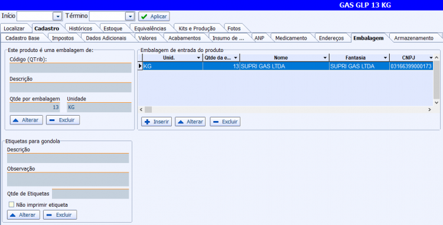The image size is (443, 225).
Task: Click the grid vertical scroll up arrow
Action: click(x=437, y=58)
